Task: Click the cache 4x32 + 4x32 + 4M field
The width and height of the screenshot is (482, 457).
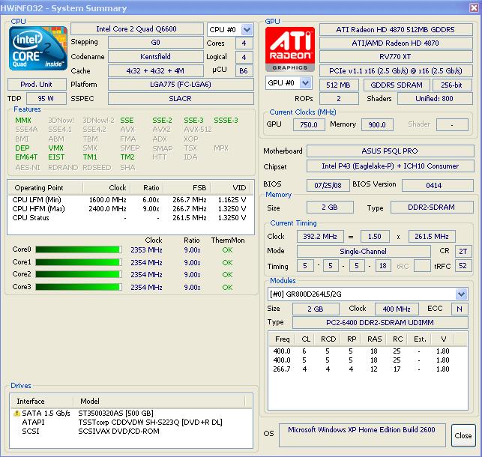Action: (155, 71)
